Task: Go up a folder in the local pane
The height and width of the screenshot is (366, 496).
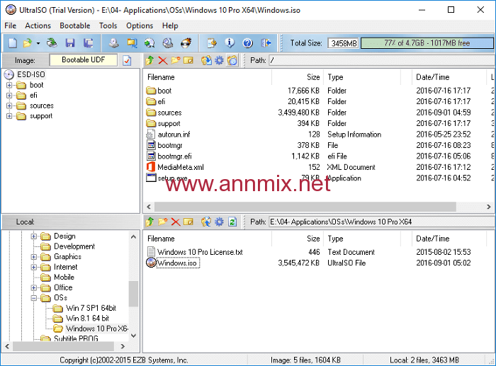Action: point(150,222)
